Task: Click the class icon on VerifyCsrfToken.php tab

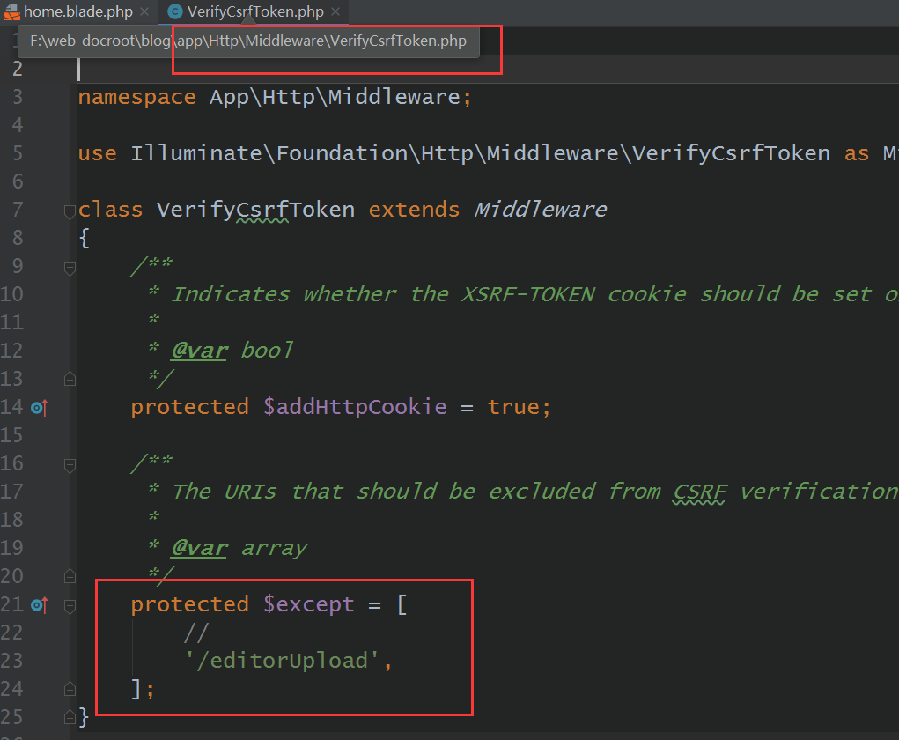Action: pyautogui.click(x=175, y=11)
